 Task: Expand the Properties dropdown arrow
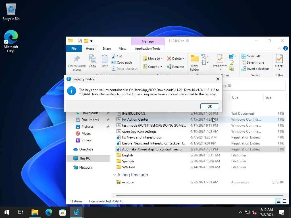point(220,70)
